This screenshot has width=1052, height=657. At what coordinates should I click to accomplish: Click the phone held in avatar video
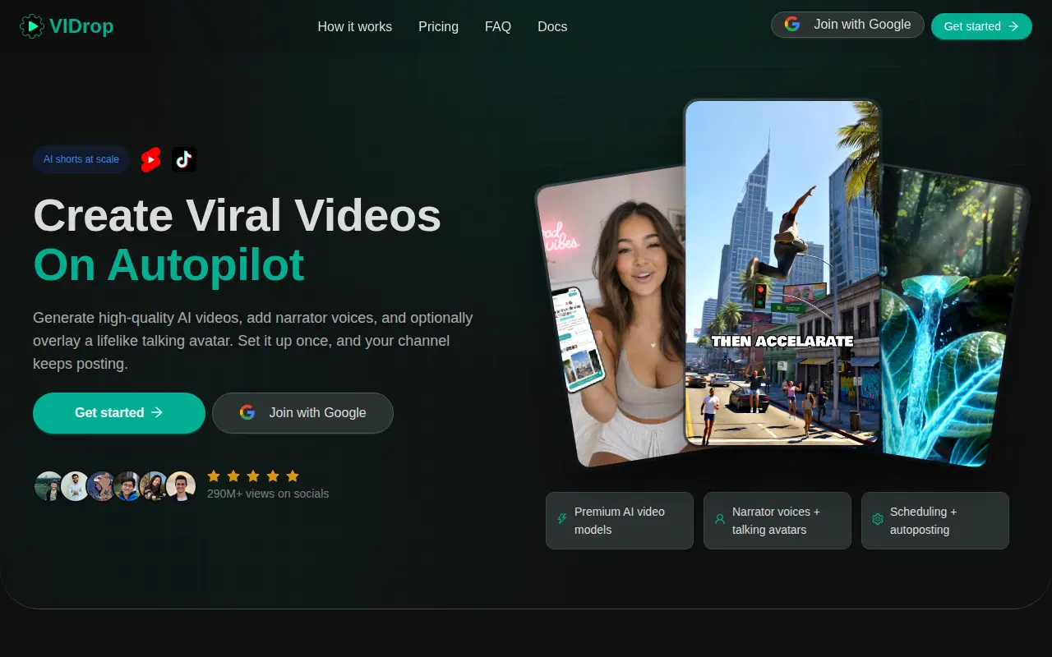click(x=578, y=338)
